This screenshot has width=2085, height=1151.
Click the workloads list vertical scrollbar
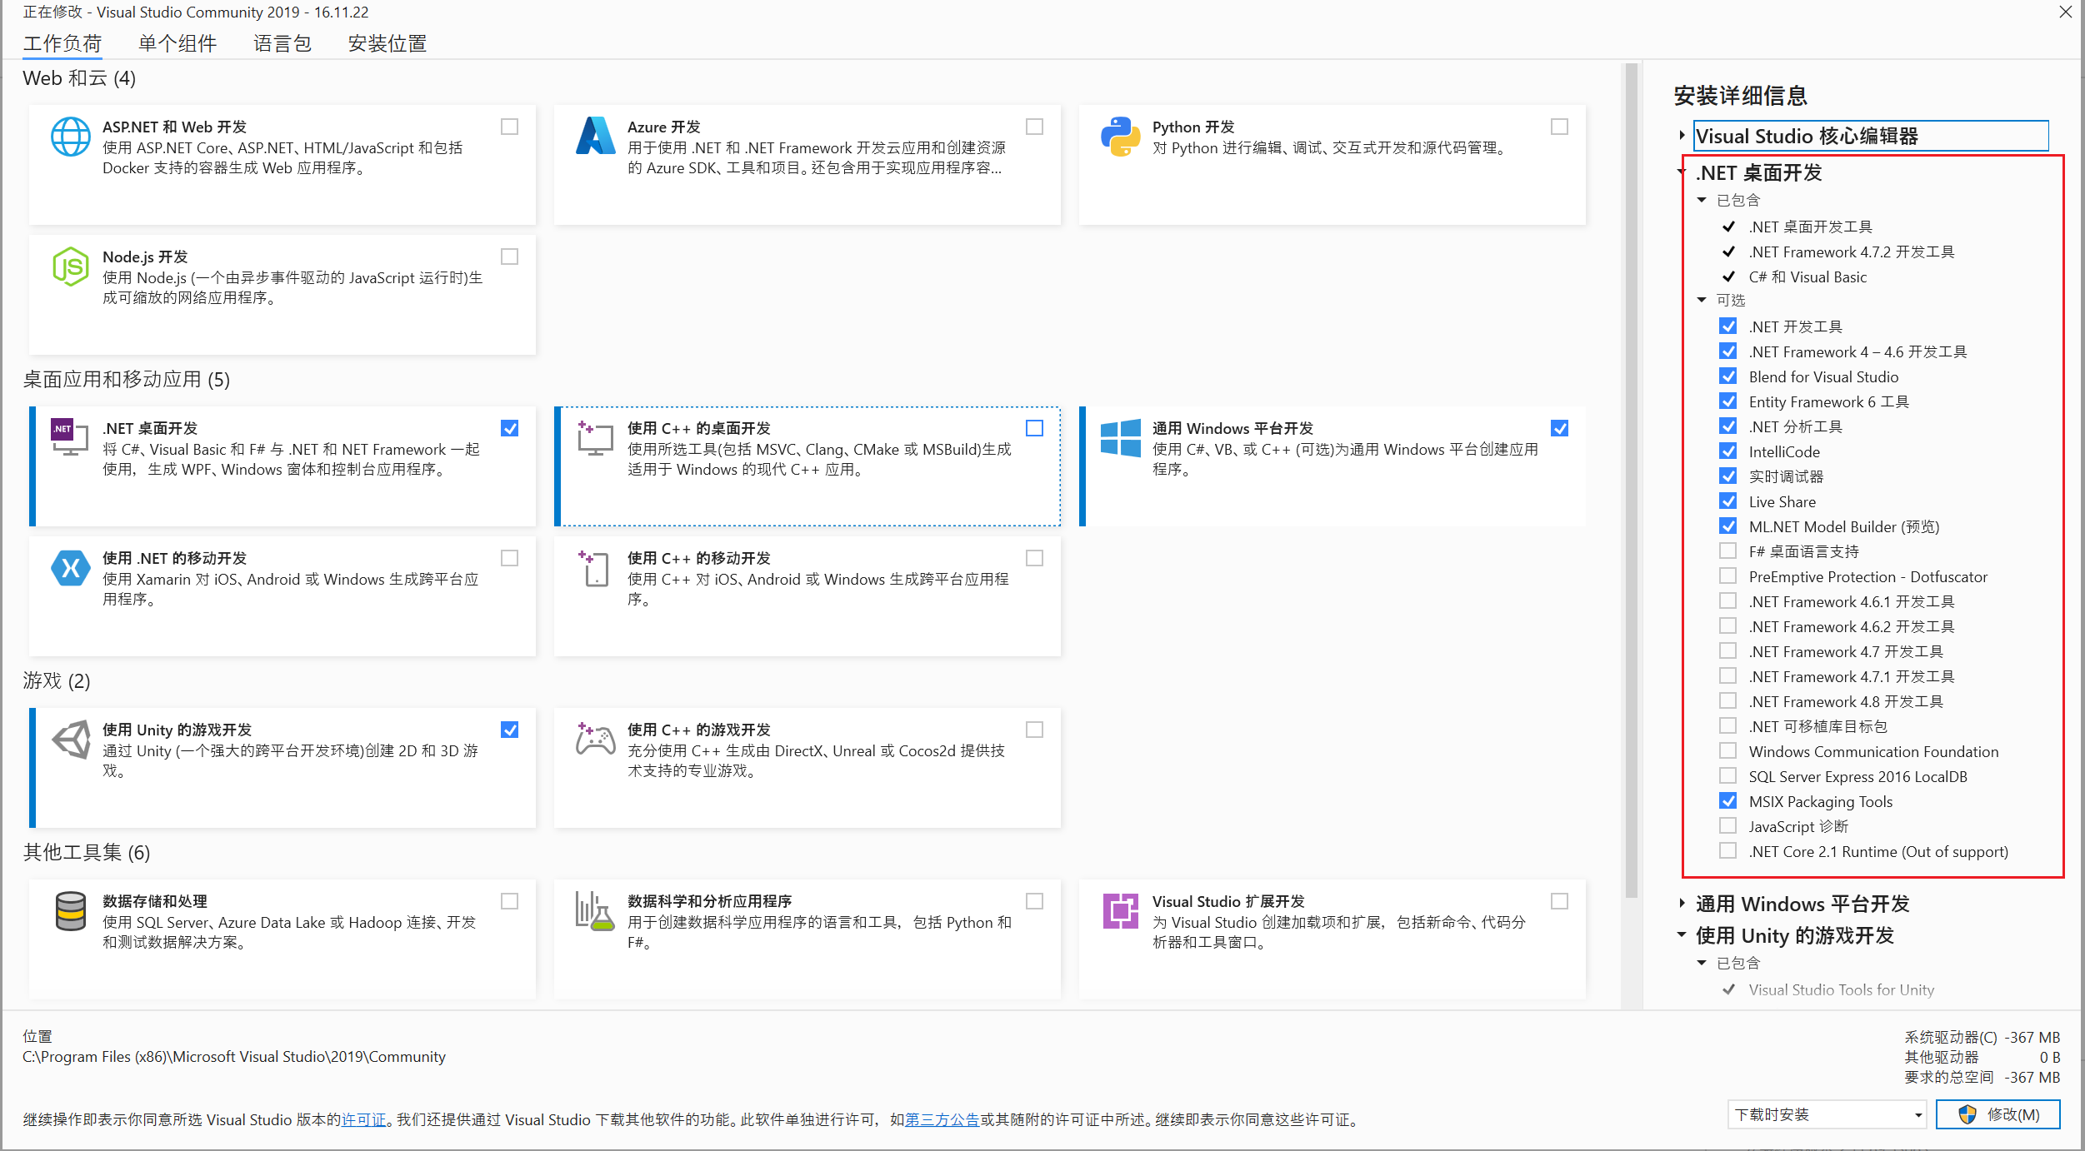coord(1632,481)
